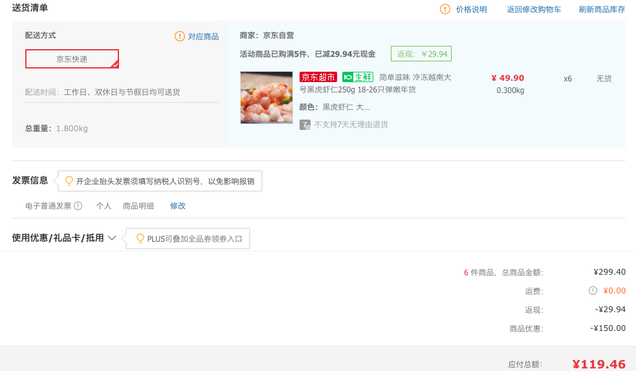Click the 返现：¥29.94 green tag
The height and width of the screenshot is (371, 636).
point(421,54)
